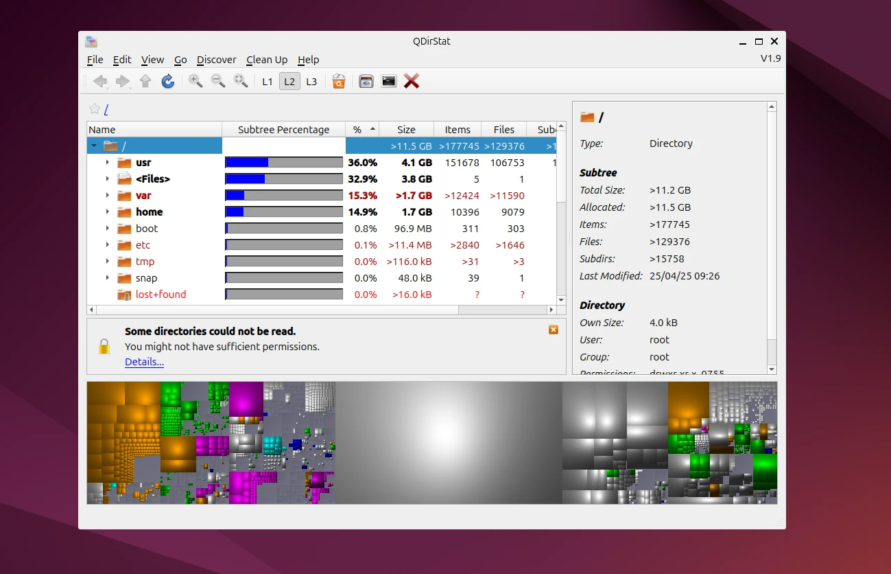Click the large gray treemap tile

[449, 443]
